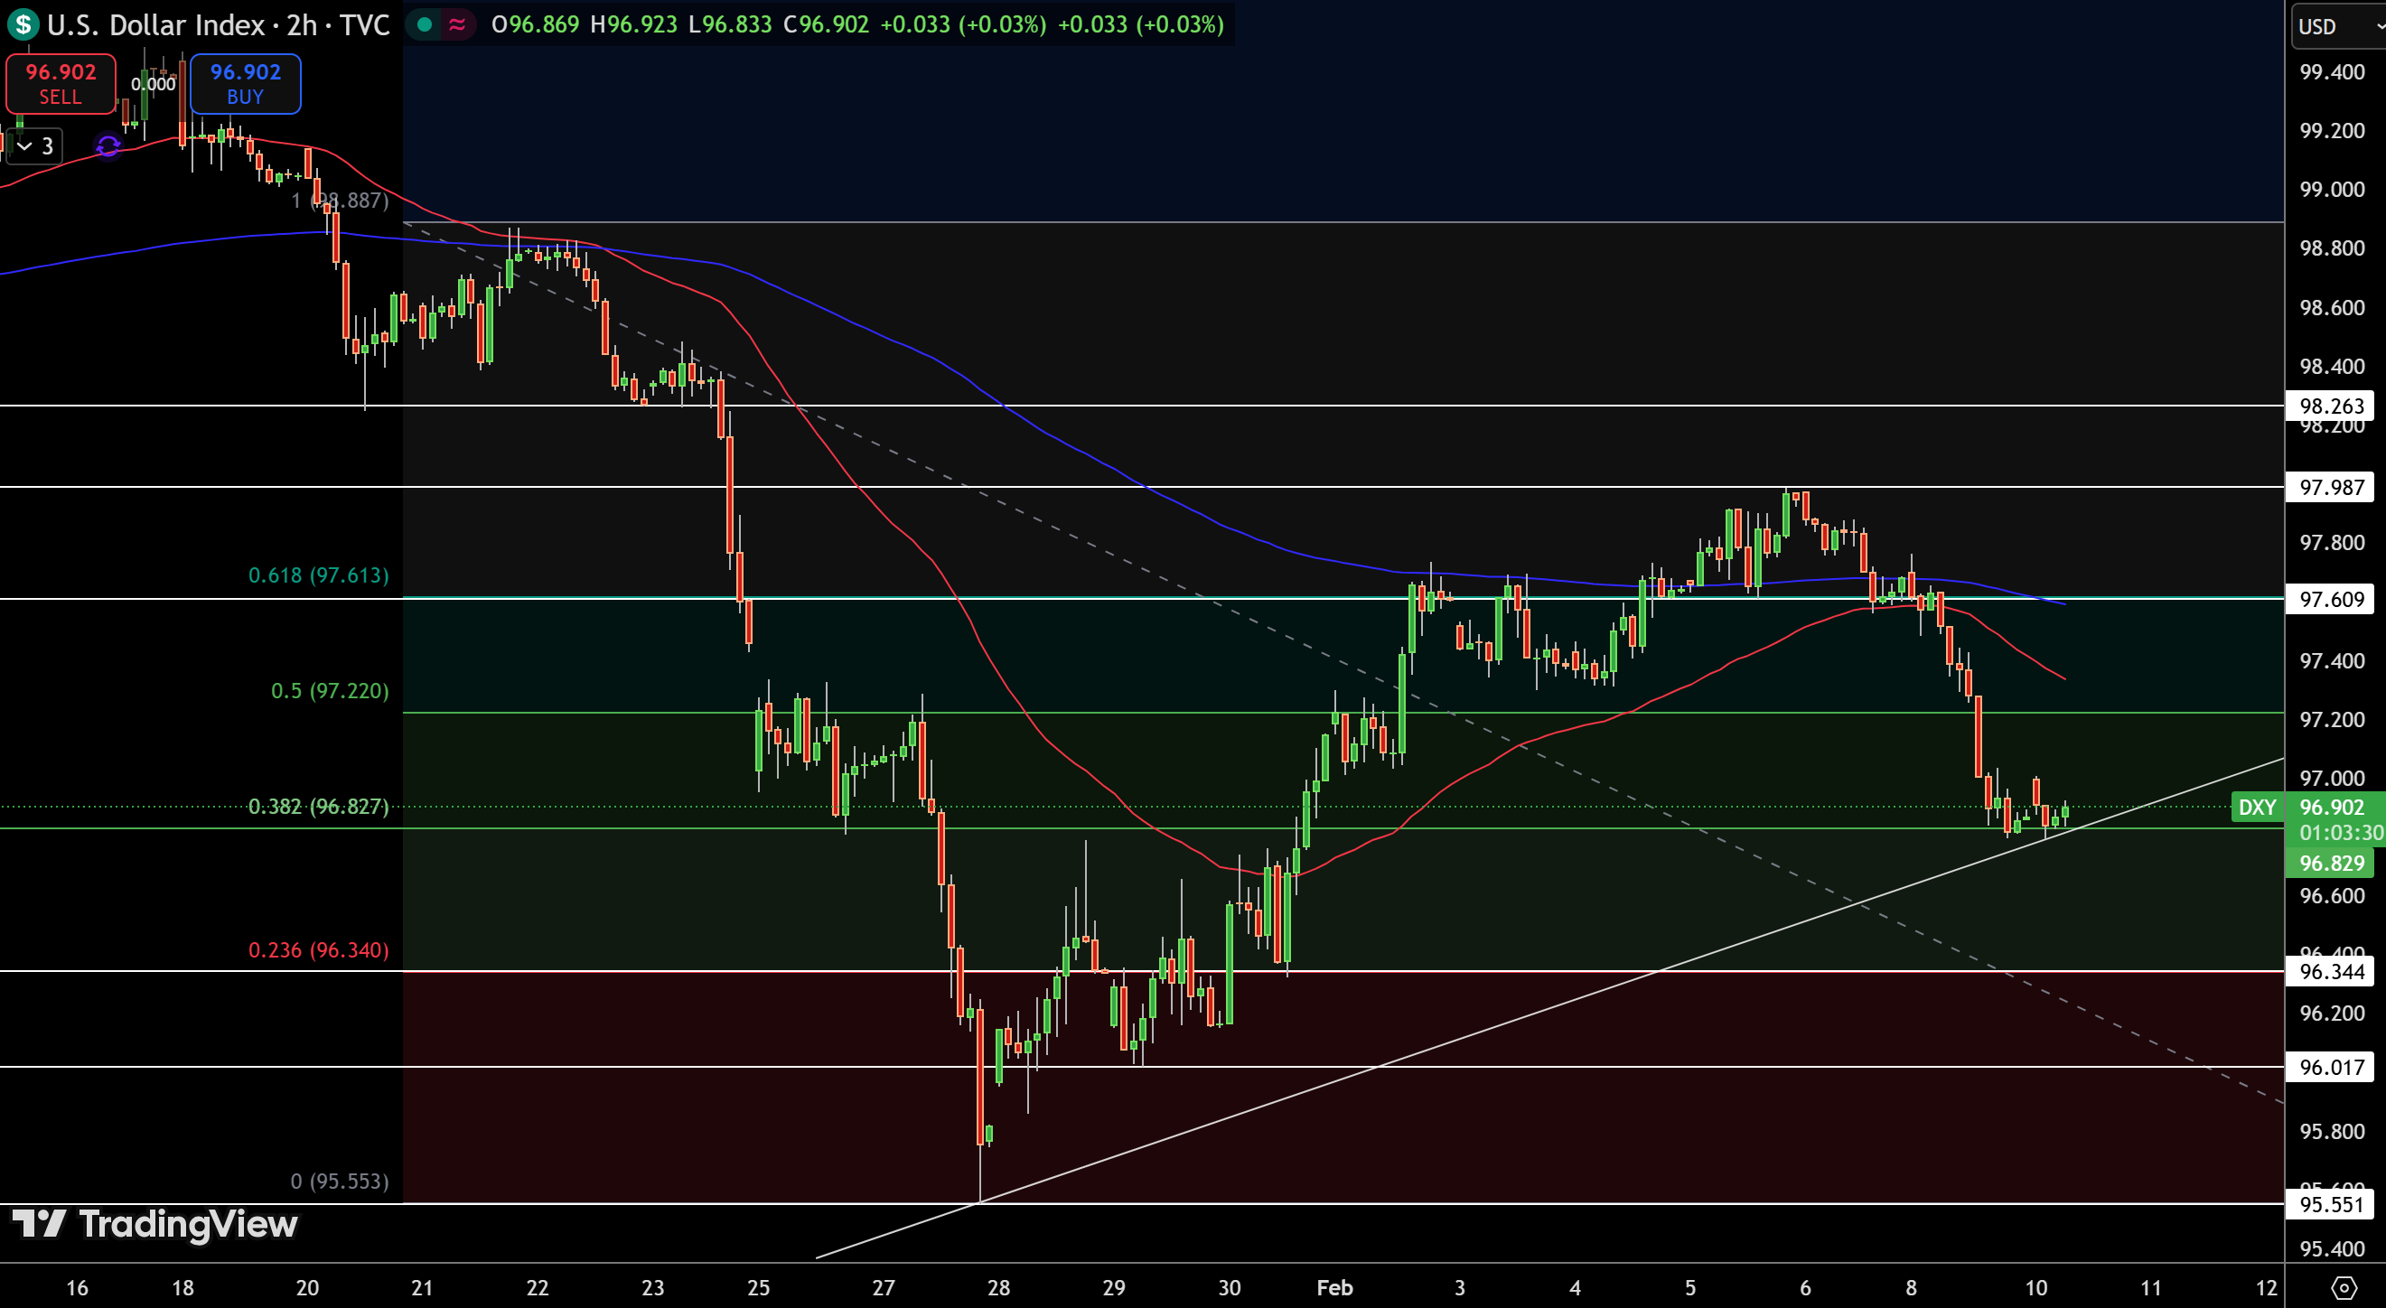Click the green dollar symbol logo icon
This screenshot has width=2386, height=1308.
23,24
